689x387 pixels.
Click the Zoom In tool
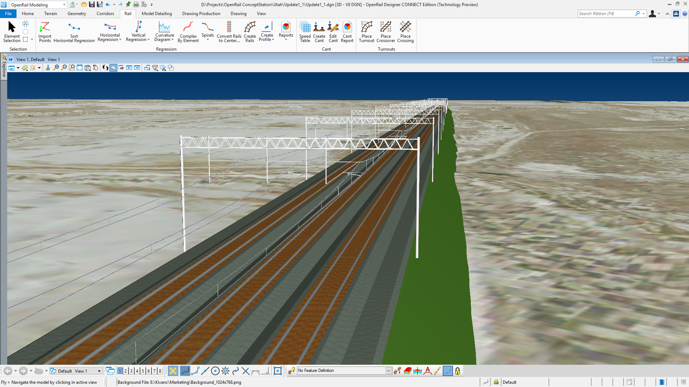[56, 68]
